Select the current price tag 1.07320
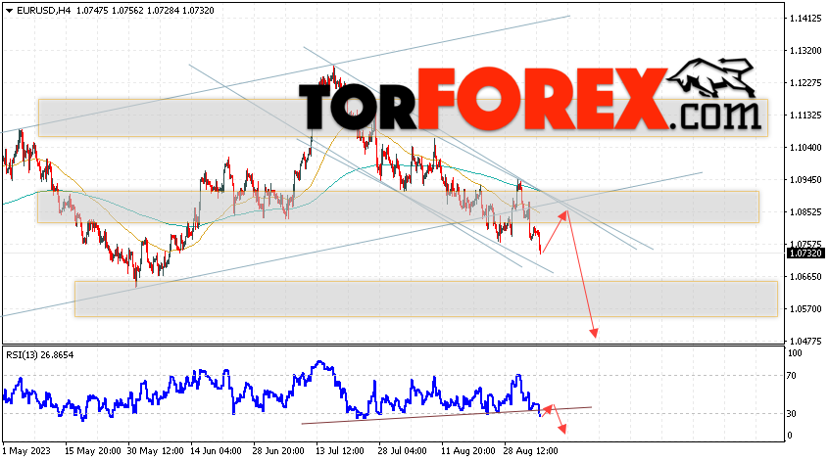 805,254
